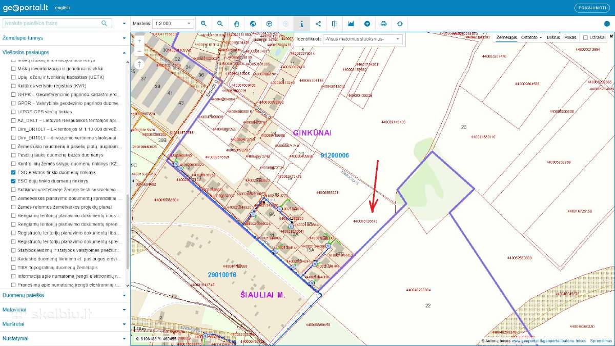615x346 pixels.
Task: Click the zoom in magnifier tool
Action: 203,24
